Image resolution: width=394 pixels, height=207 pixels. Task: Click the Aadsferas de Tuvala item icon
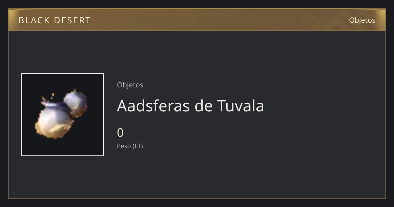(x=62, y=115)
